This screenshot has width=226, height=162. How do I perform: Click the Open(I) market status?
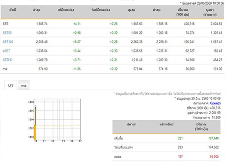tap(215, 103)
